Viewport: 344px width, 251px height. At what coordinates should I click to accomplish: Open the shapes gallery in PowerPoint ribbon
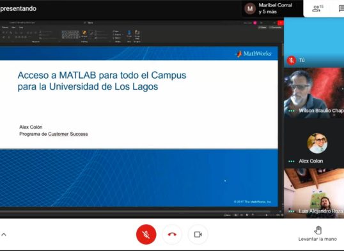click(70, 35)
